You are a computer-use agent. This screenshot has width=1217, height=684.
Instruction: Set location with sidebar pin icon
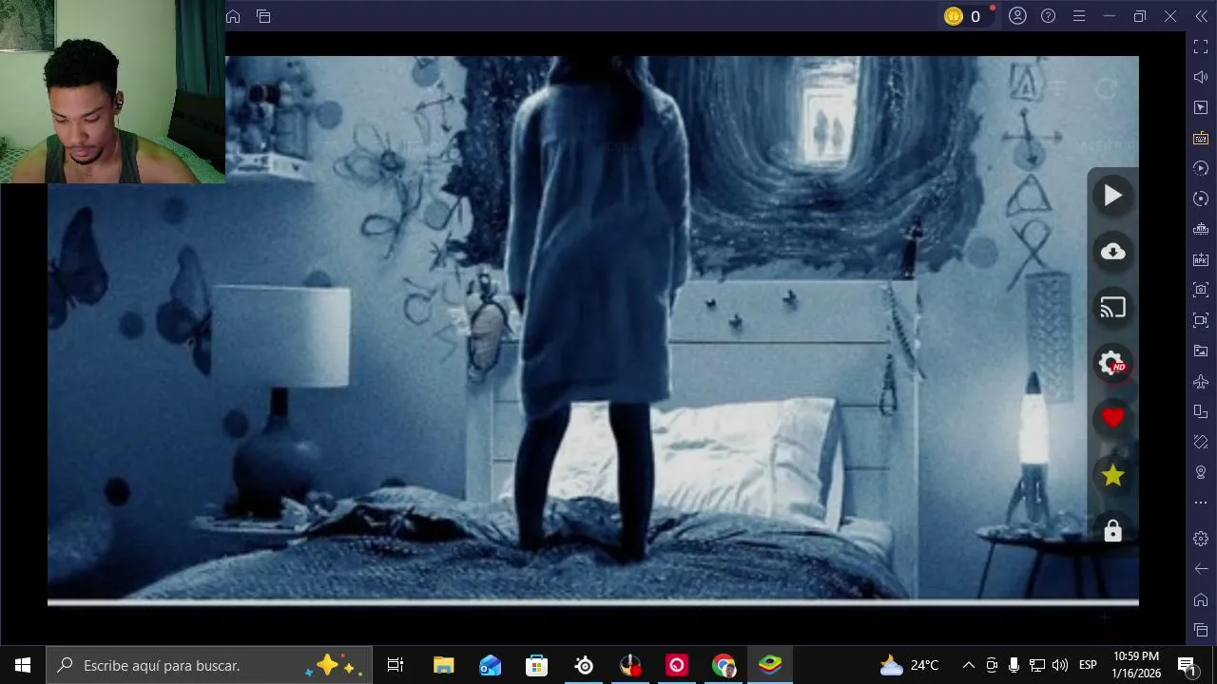coord(1201,472)
